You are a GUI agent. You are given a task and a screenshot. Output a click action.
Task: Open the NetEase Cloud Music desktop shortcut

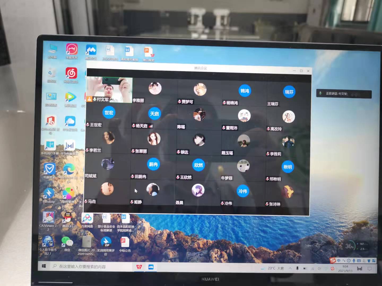(71, 74)
